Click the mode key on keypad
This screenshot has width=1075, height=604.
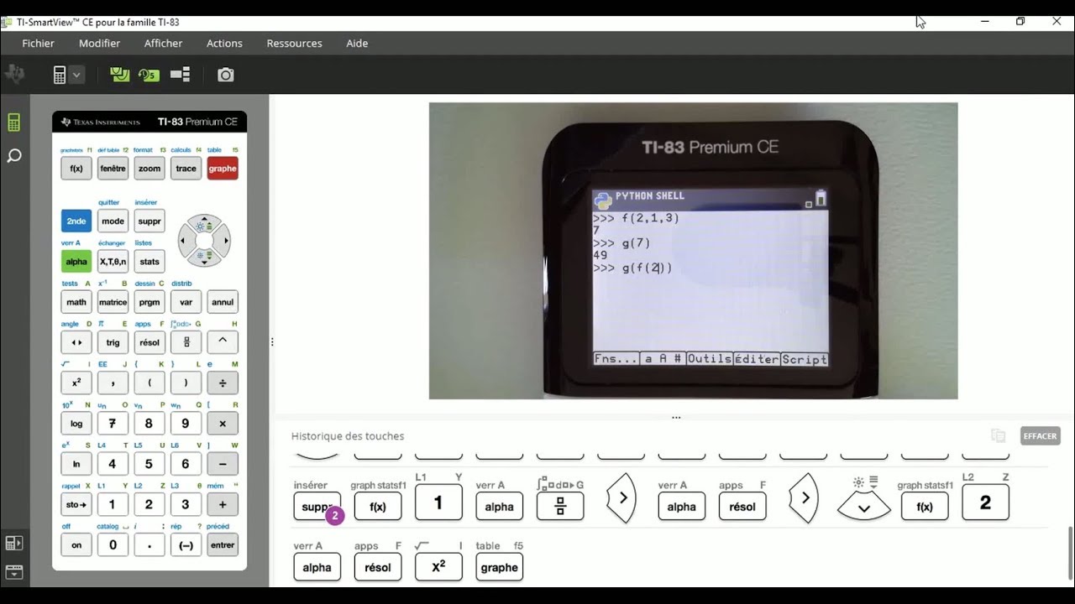click(113, 221)
